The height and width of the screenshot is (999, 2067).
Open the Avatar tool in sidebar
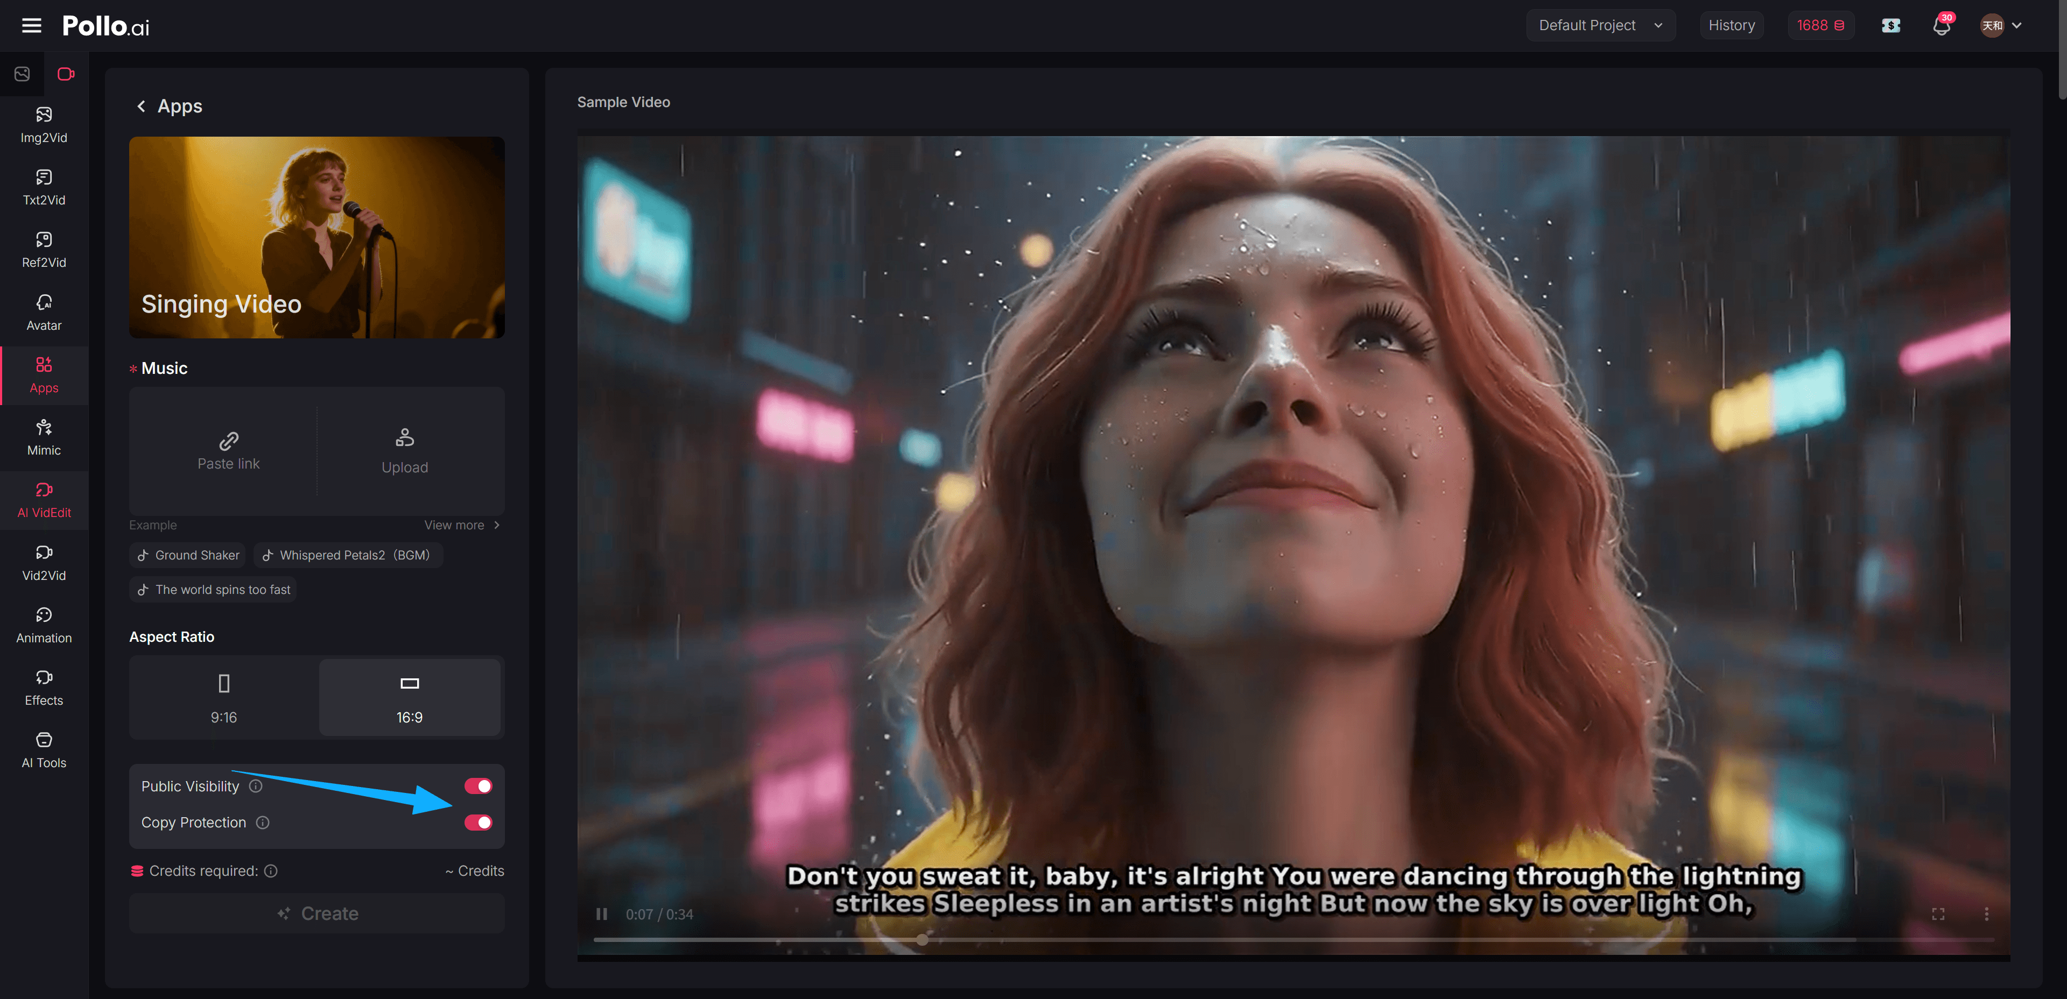[44, 312]
